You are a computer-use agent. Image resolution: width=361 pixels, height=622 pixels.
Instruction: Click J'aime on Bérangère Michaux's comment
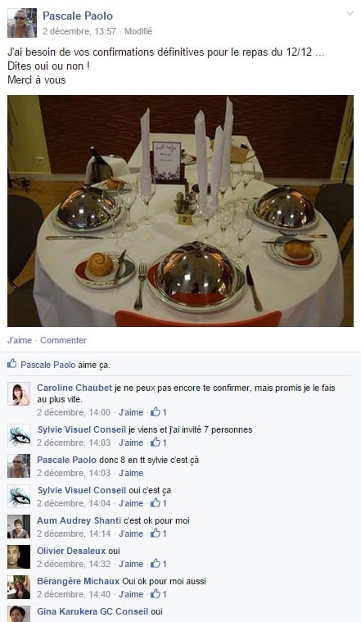pyautogui.click(x=131, y=594)
